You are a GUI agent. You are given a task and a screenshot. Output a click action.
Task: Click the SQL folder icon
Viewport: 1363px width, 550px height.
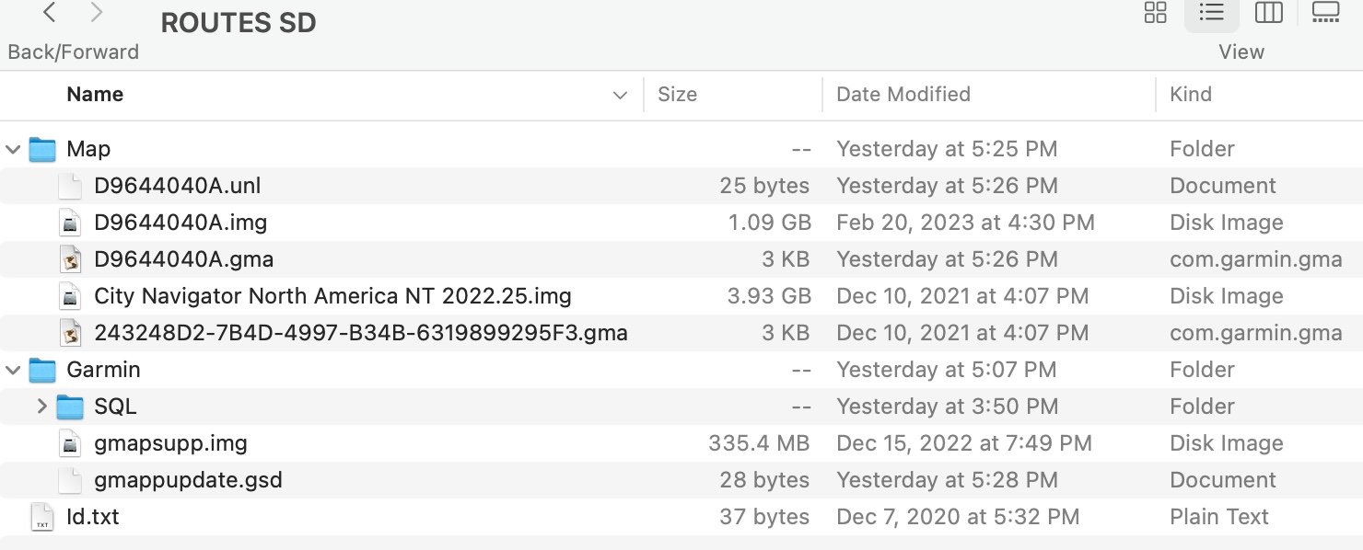(70, 407)
